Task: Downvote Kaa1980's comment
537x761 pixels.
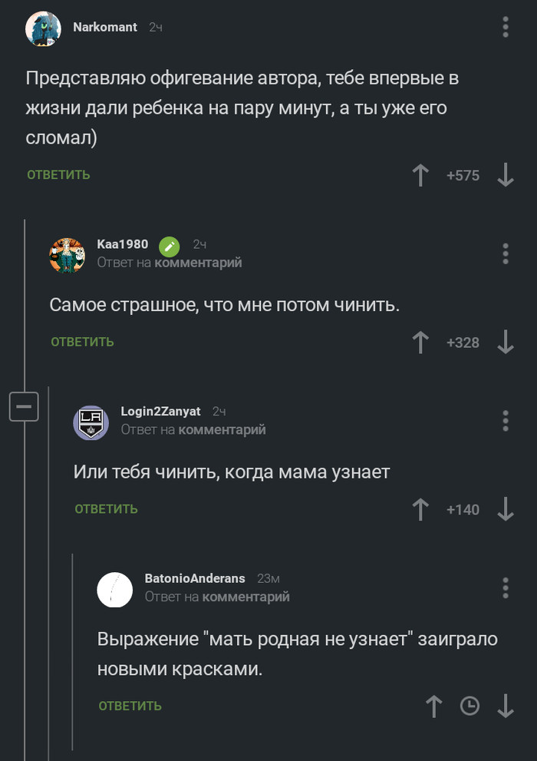Action: click(505, 342)
